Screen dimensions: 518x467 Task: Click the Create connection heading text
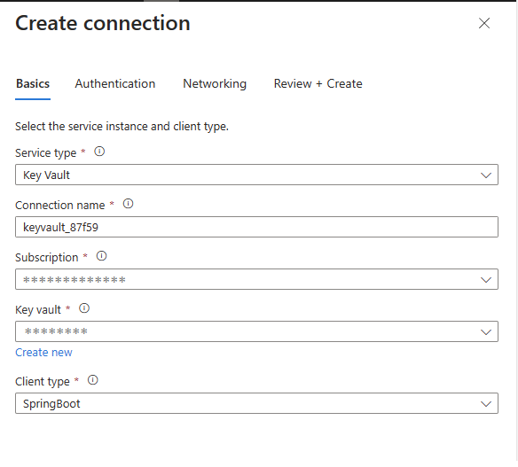pyautogui.click(x=103, y=23)
